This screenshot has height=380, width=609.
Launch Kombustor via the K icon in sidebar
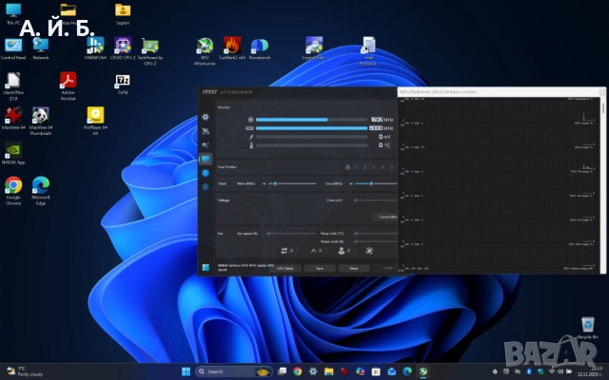206,187
